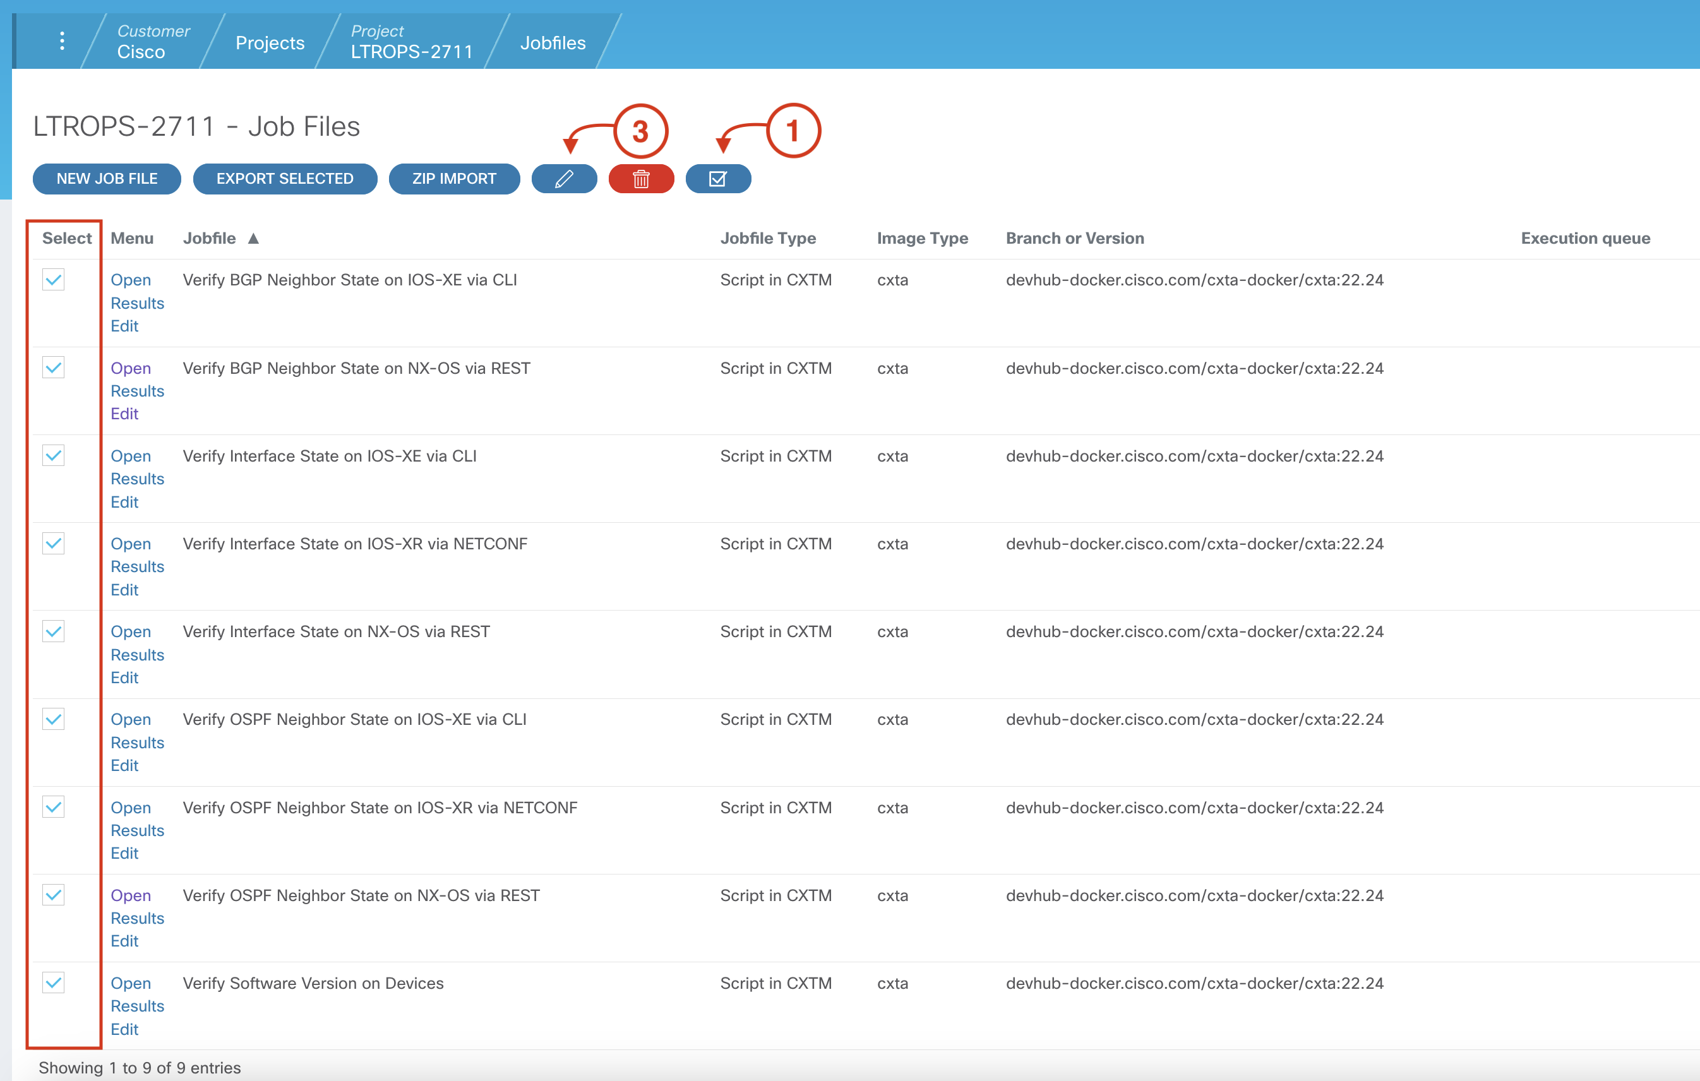Edit Verify Interface State on IOS-XE jobfile
This screenshot has width=1700, height=1081.
click(x=124, y=502)
